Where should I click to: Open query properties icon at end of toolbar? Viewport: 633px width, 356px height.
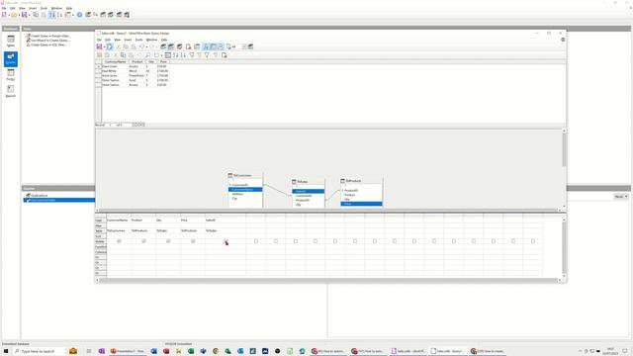point(250,46)
